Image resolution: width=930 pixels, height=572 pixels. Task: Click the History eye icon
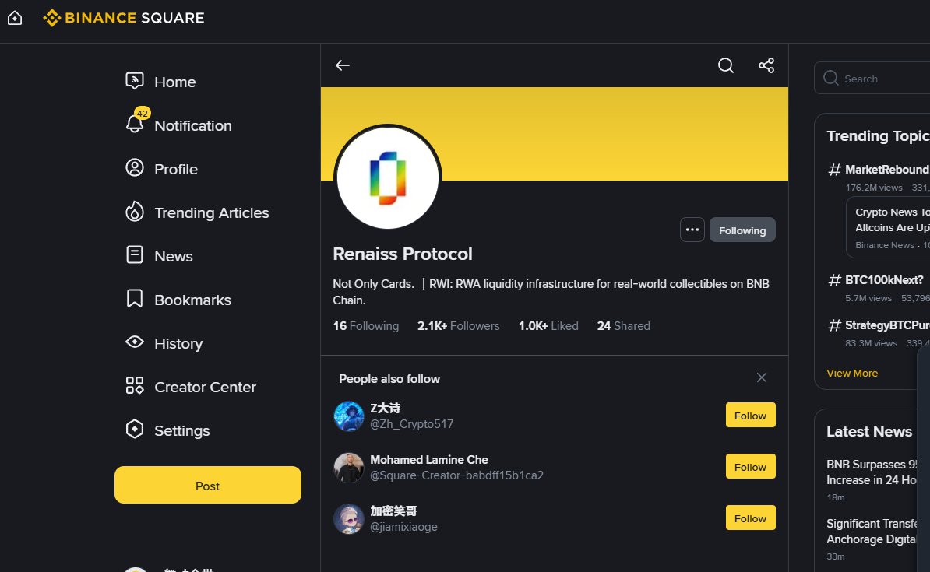point(135,342)
